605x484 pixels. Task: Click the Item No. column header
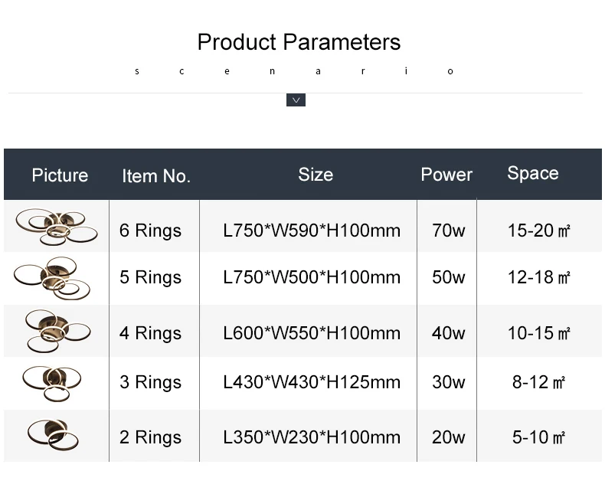pos(155,176)
